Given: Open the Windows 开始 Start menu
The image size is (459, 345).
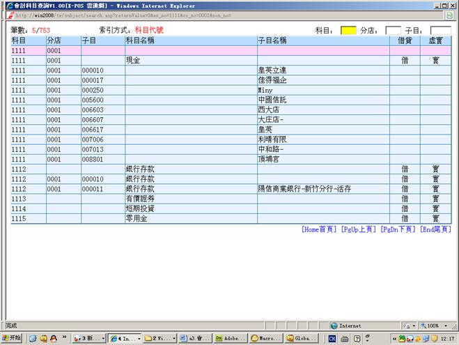Looking at the screenshot, I should (12, 338).
